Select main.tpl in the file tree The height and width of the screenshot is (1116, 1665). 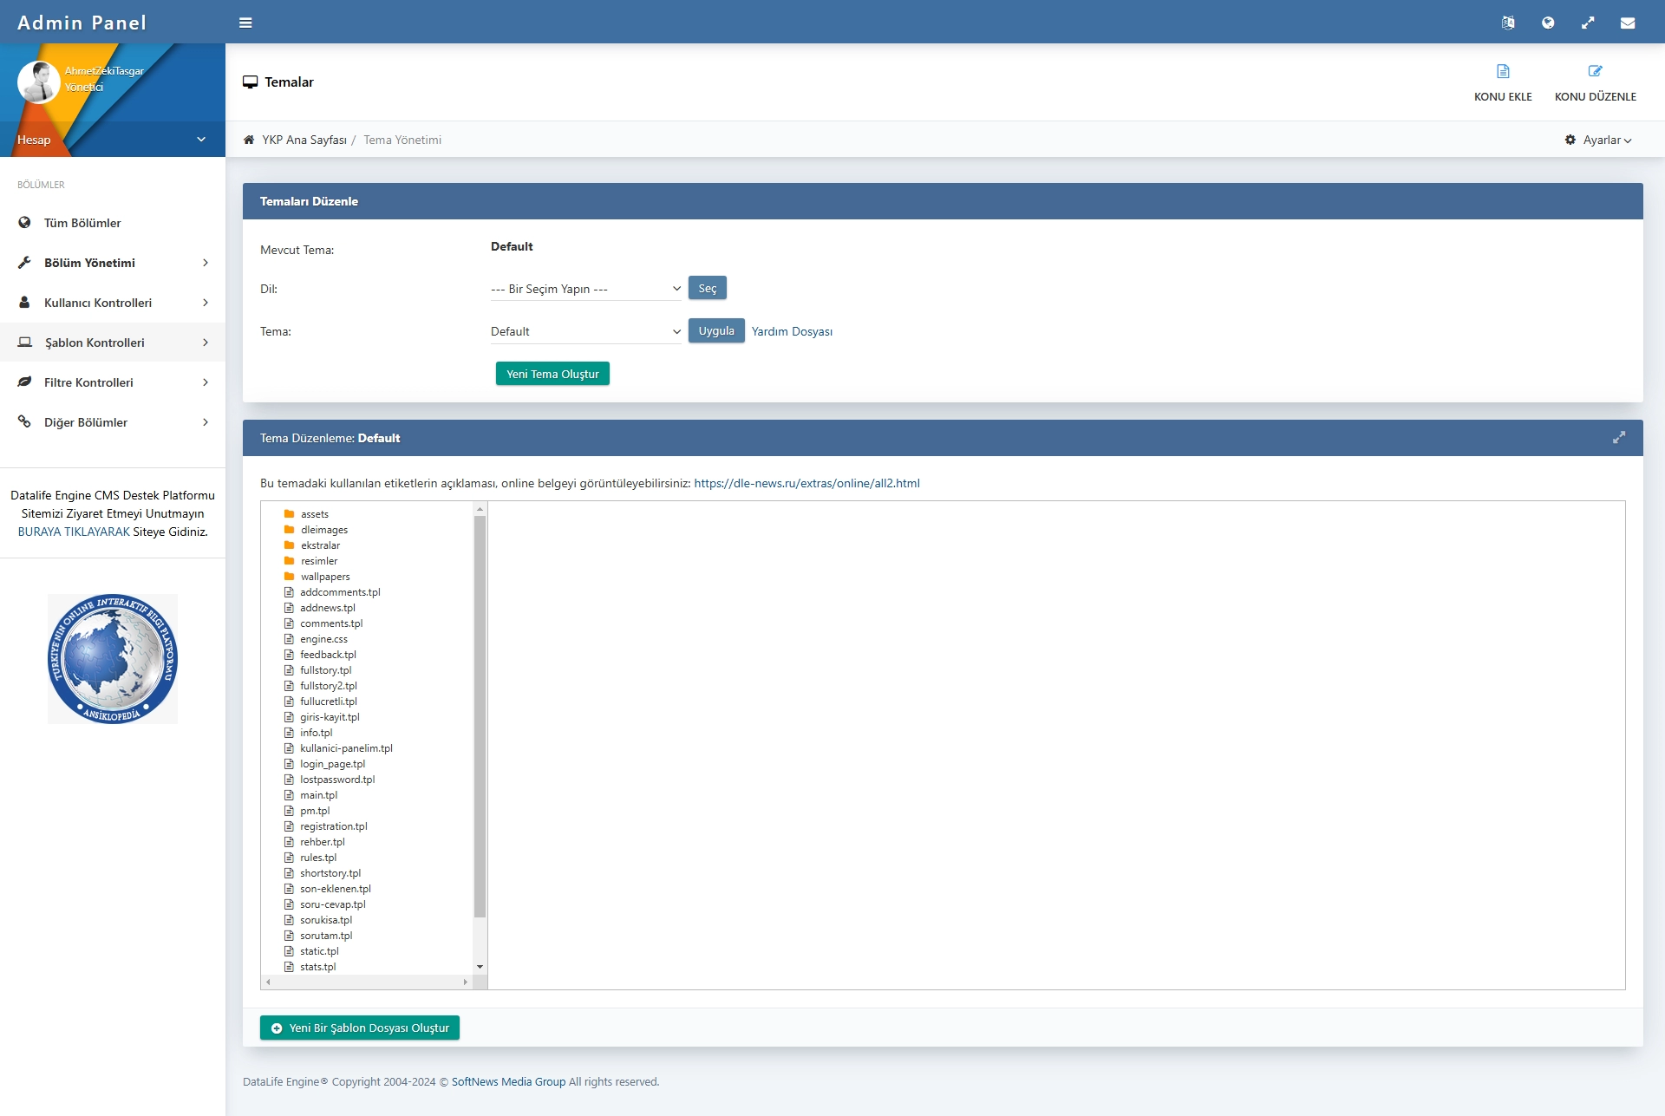[x=318, y=795]
